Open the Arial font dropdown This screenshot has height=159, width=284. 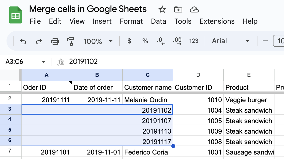(231, 41)
